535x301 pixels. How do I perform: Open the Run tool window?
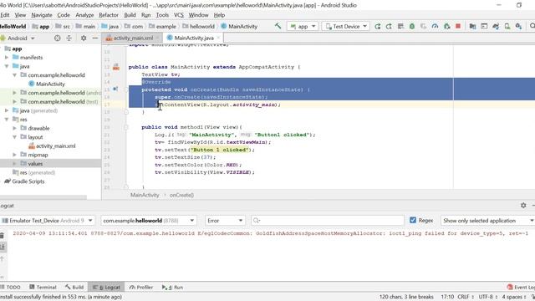[173, 287]
